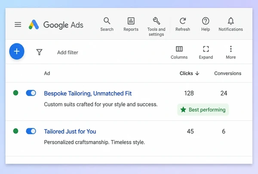The width and height of the screenshot is (258, 174).
Task: Open the Bespoke Tailoring, Unmatched Fit ad
Action: (88, 93)
